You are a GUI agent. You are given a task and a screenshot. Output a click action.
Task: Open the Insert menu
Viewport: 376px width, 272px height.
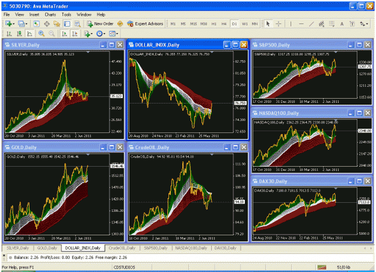pos(34,14)
